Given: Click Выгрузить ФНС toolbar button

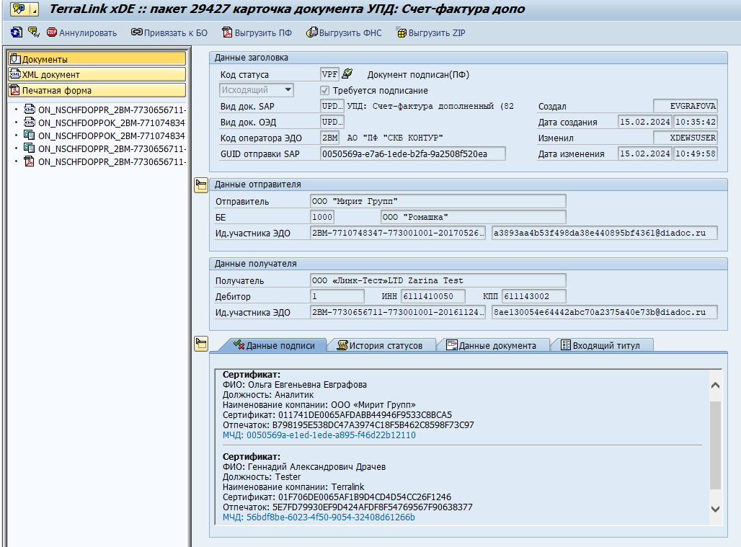Looking at the screenshot, I should (344, 32).
